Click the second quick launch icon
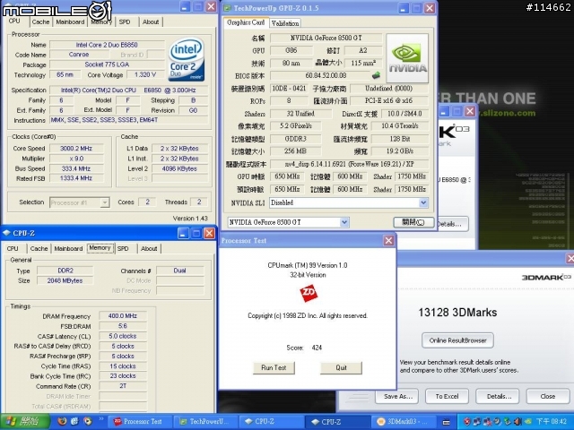This screenshot has height=430, width=574. point(74,421)
